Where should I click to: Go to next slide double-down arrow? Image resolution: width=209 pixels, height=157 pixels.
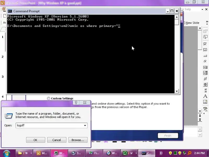pyautogui.click(x=200, y=119)
